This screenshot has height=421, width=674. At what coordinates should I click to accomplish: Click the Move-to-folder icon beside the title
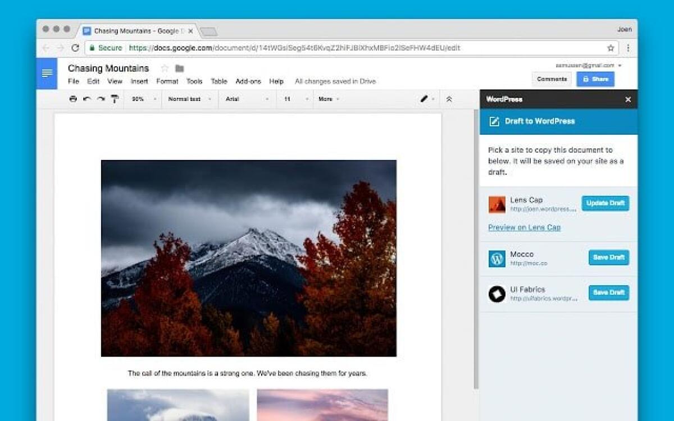(x=178, y=67)
